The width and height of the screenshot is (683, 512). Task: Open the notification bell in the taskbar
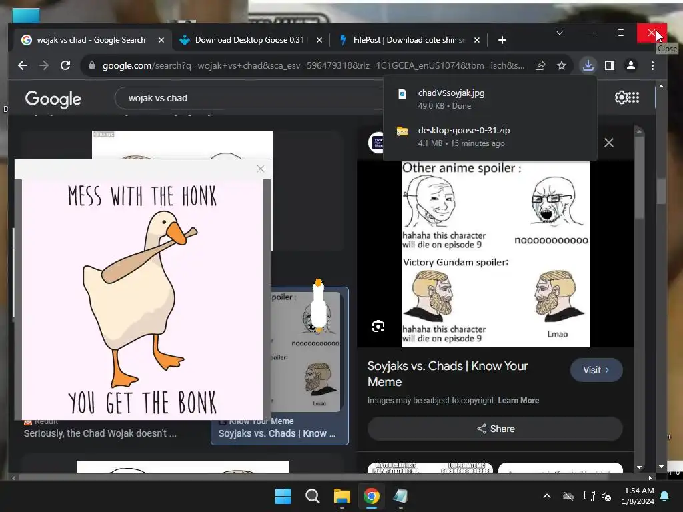(x=665, y=496)
